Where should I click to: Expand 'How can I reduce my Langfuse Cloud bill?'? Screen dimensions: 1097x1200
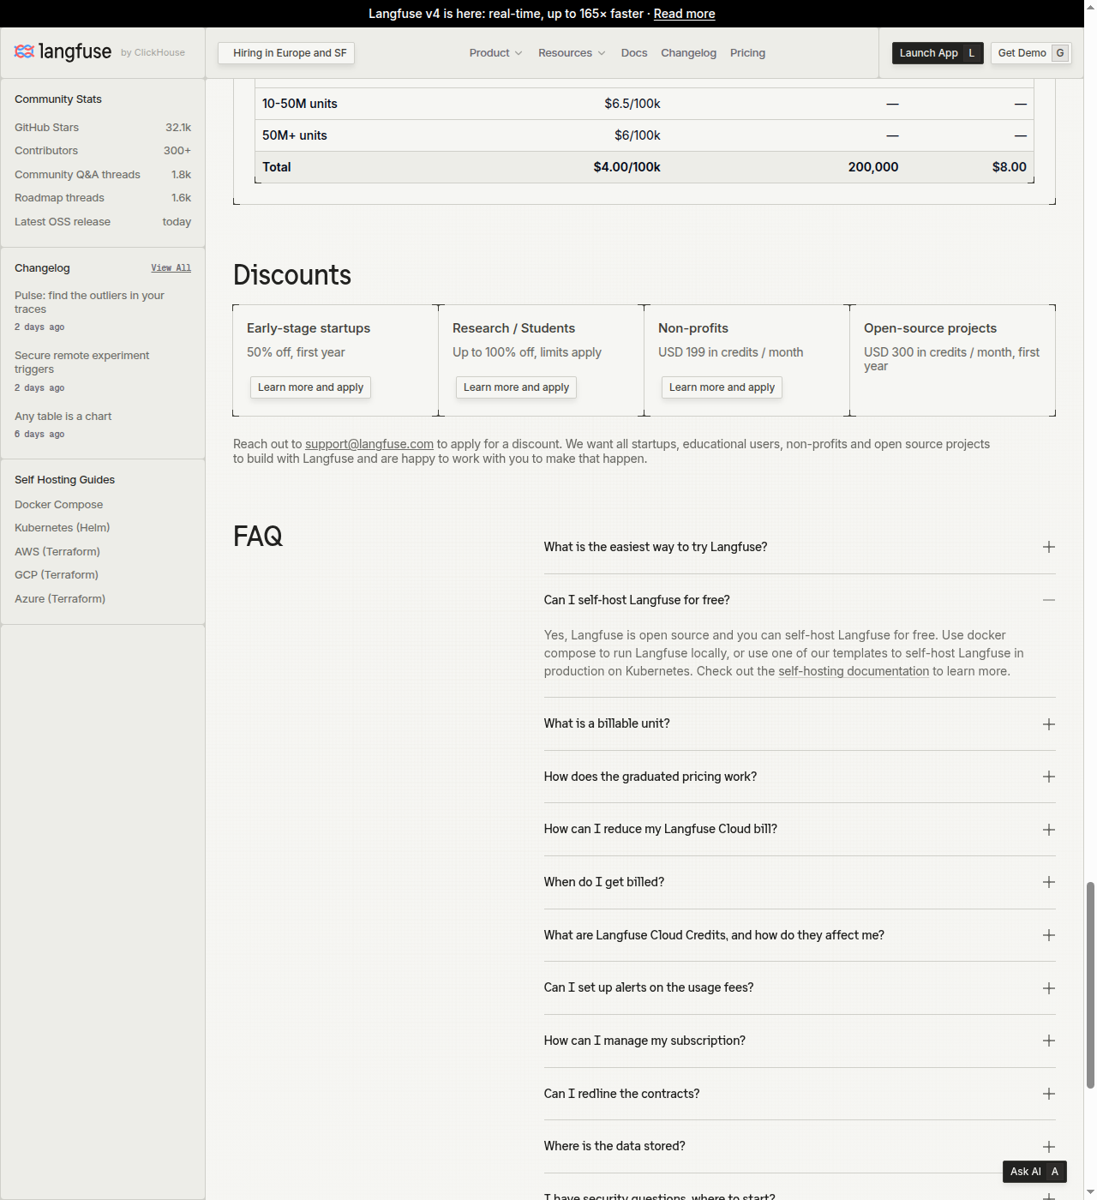coord(800,830)
